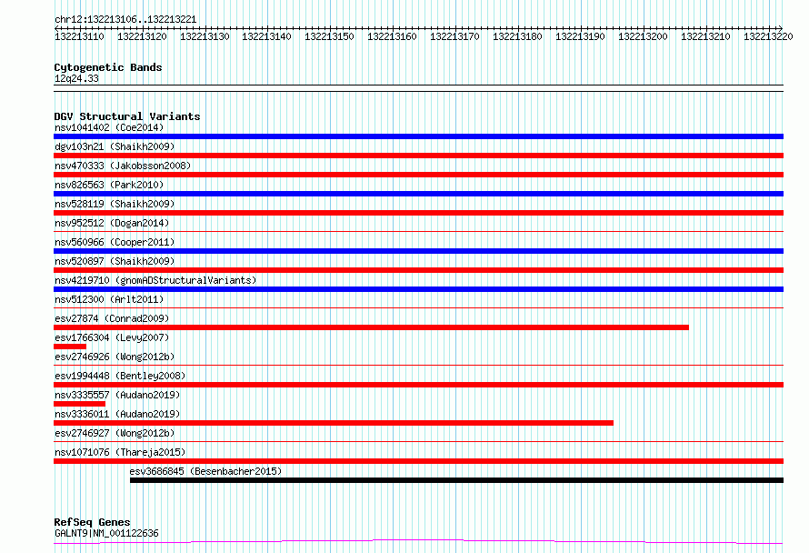809x553 pixels.
Task: Click ruler position 132213140
Action: (x=266, y=36)
